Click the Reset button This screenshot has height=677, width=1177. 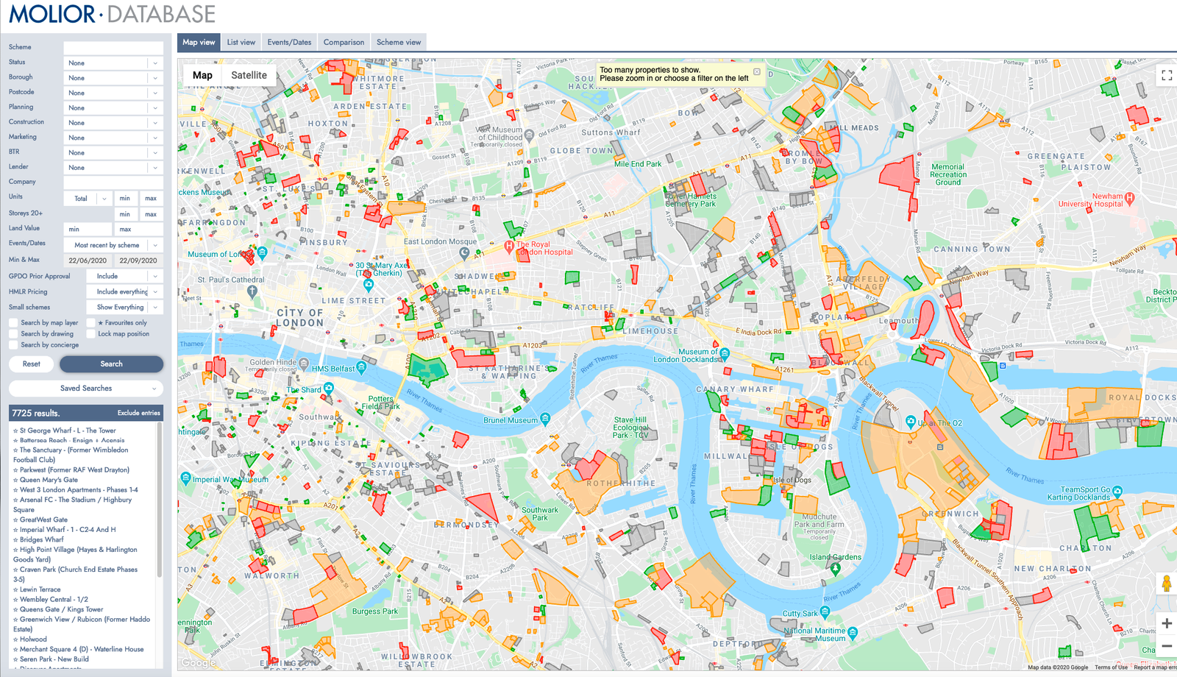pyautogui.click(x=32, y=364)
